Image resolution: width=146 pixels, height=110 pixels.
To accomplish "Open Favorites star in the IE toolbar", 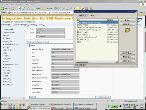I will pyautogui.click(x=47, y=9).
